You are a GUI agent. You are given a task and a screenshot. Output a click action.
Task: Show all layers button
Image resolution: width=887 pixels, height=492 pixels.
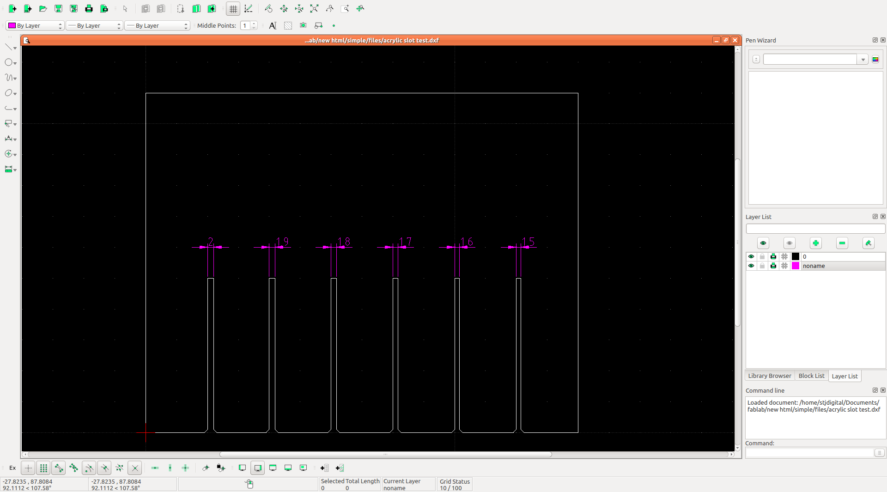click(x=763, y=243)
